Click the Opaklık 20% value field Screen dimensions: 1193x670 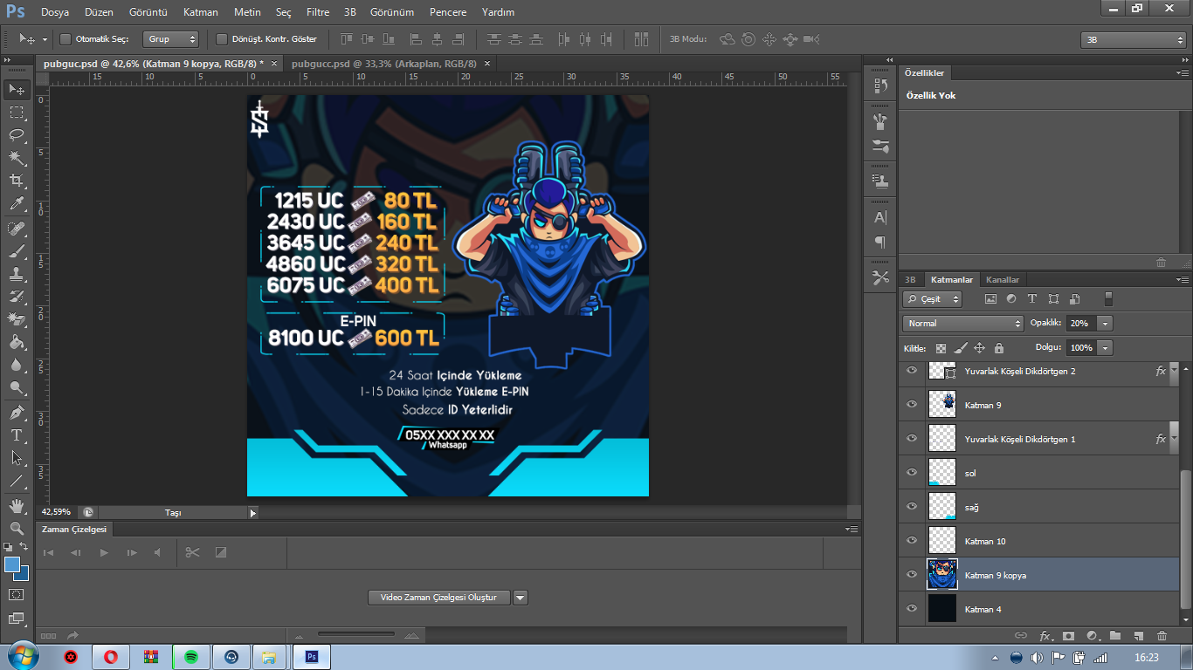1081,324
